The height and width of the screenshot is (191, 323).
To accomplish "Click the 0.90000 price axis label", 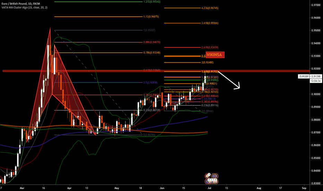I will click(x=316, y=94).
